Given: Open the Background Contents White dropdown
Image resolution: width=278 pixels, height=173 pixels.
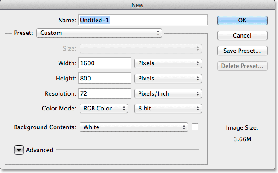Looking at the screenshot, I should 134,127.
